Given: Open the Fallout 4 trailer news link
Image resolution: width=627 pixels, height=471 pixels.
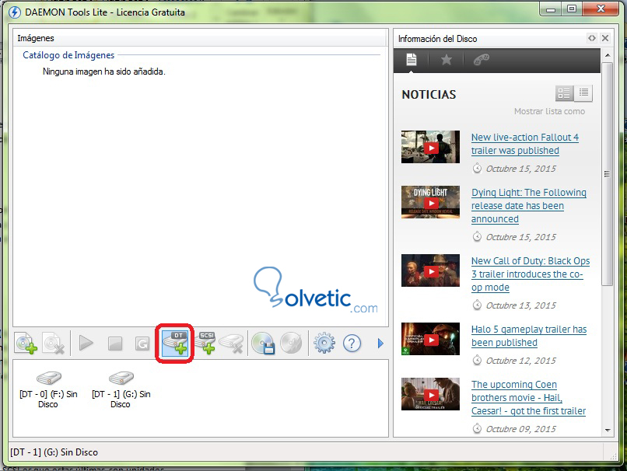Looking at the screenshot, I should (x=524, y=144).
